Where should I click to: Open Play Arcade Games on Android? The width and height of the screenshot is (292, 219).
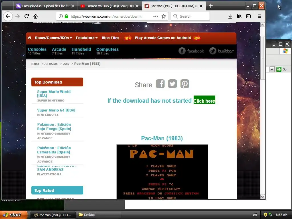pyautogui.click(x=163, y=38)
